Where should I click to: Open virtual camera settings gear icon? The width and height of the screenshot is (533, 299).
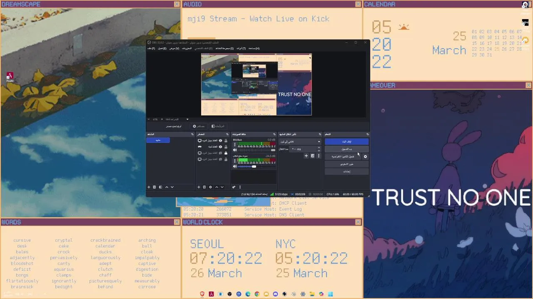click(365, 157)
